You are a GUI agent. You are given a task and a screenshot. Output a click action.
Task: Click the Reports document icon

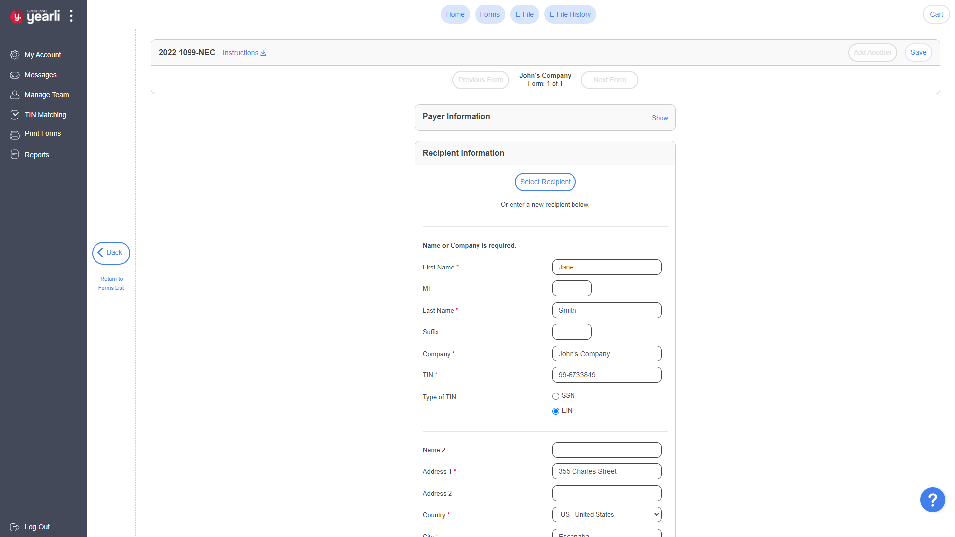15,155
